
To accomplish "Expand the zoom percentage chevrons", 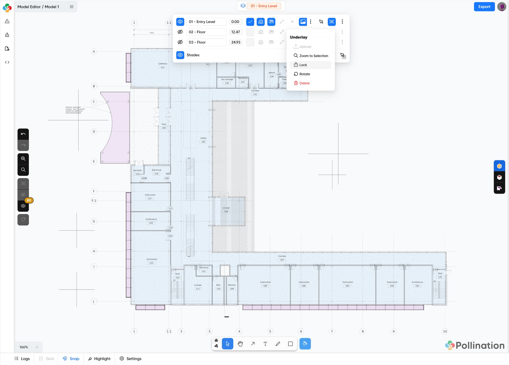I will 37,347.
